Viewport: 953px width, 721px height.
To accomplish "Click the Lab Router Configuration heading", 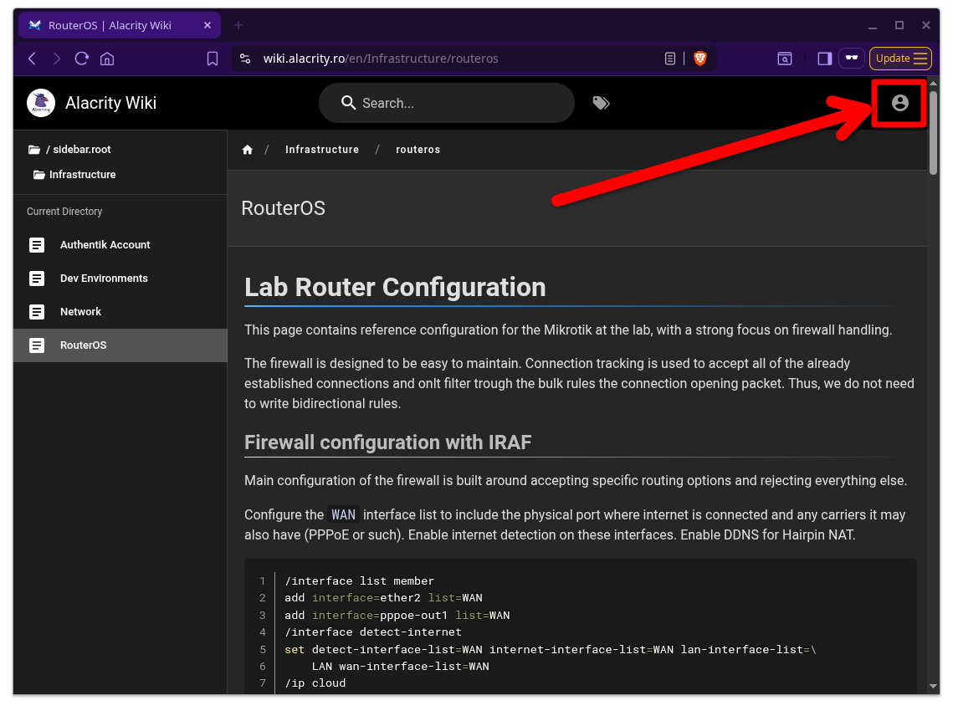I will pos(395,287).
